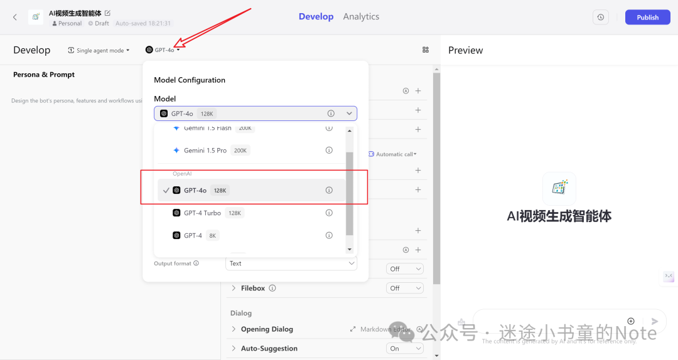Send the message with arrow icon

[655, 321]
